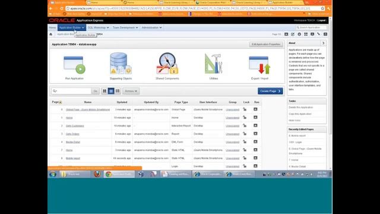Run the Mobile report page
The image size is (380, 214).
coord(255,158)
